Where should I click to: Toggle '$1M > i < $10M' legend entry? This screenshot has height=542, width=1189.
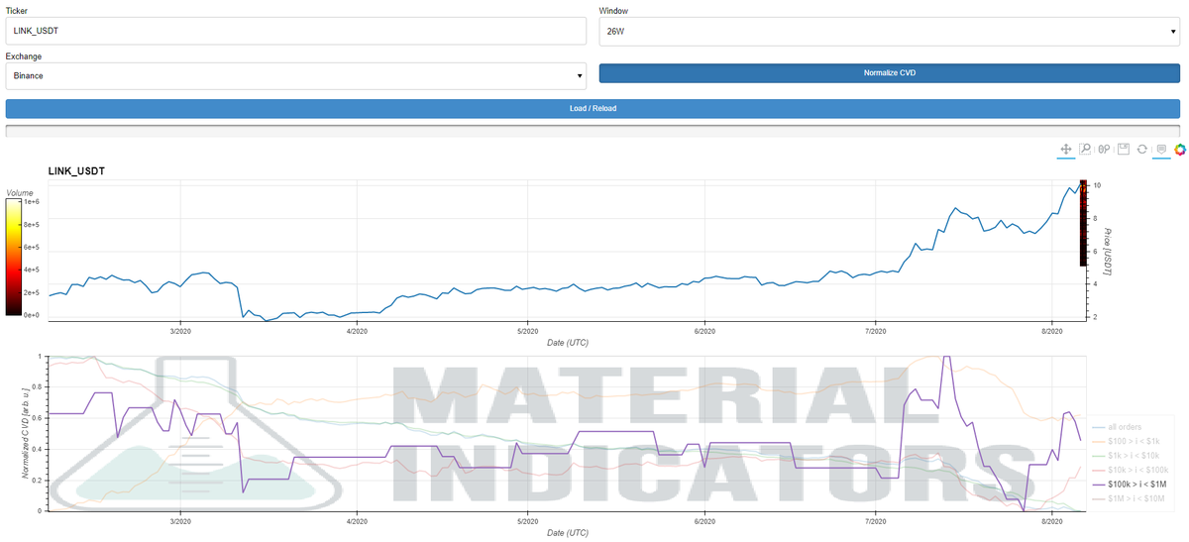(1129, 497)
